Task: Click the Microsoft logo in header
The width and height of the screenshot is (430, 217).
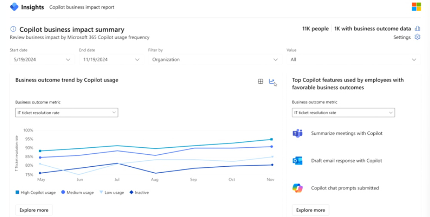Action: pos(416,7)
